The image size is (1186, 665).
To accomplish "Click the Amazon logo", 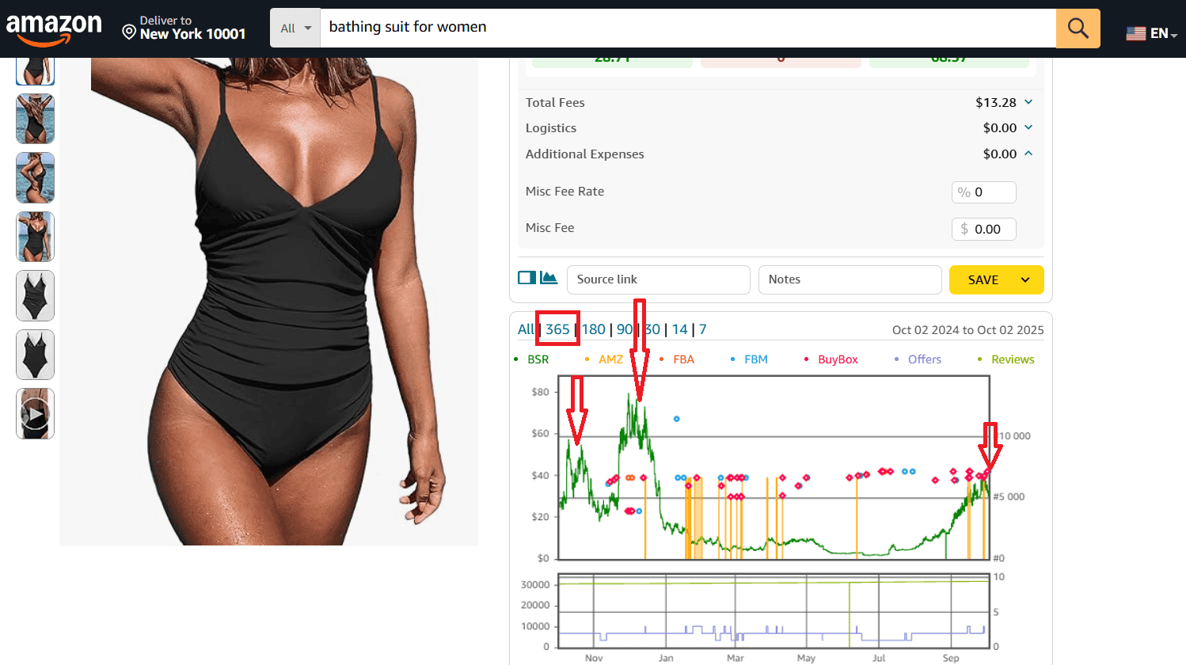I will tap(54, 28).
